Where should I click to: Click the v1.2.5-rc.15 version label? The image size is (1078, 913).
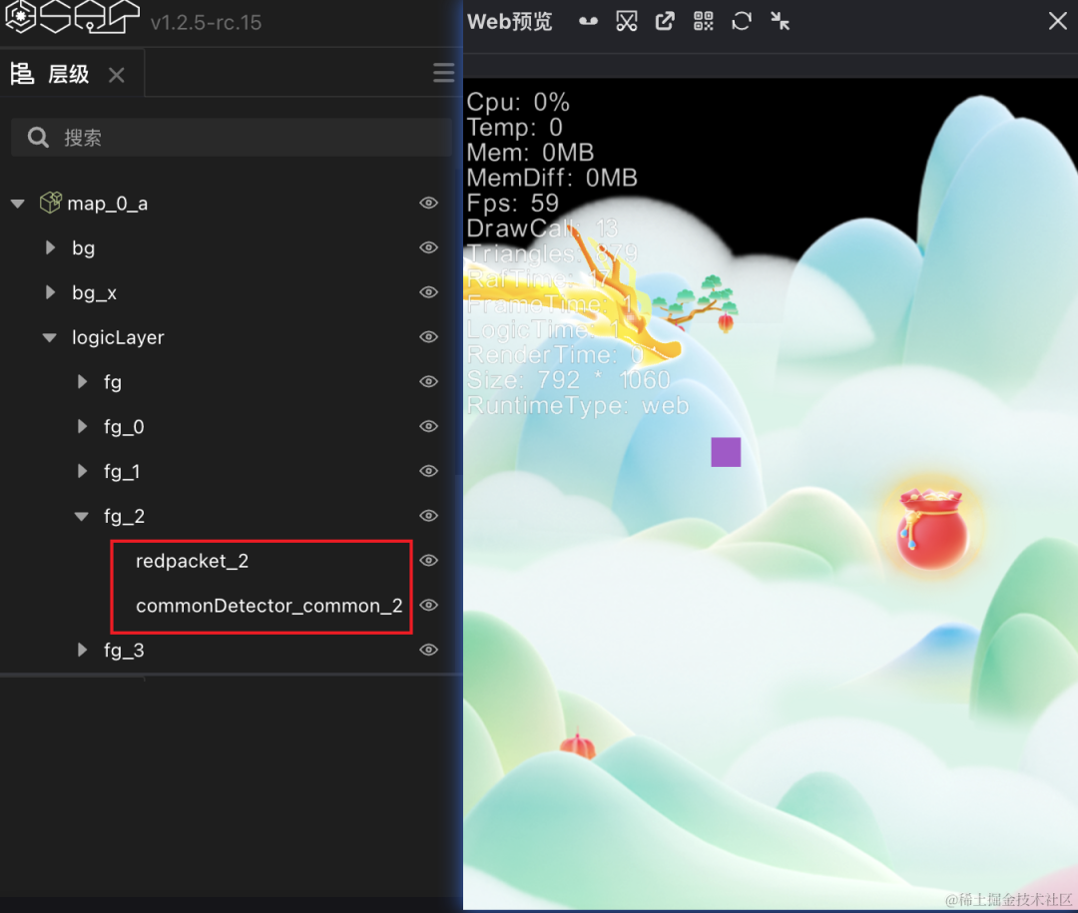[x=207, y=23]
